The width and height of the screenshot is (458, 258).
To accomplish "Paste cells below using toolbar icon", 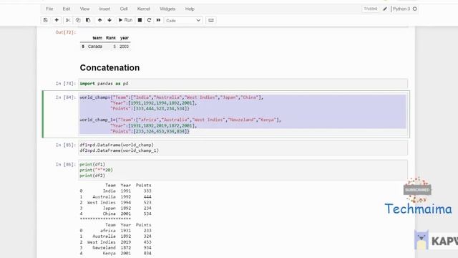I will coord(88,20).
